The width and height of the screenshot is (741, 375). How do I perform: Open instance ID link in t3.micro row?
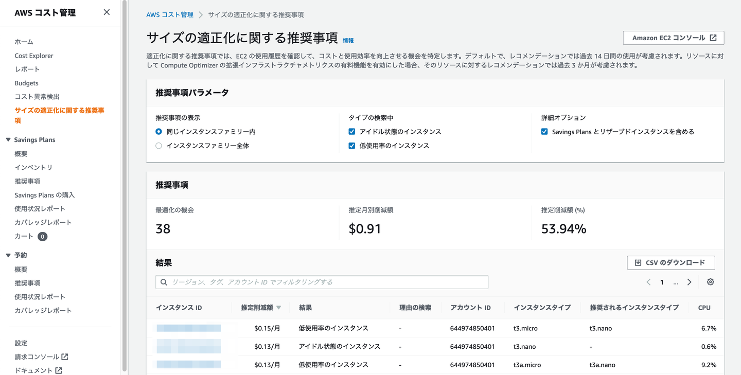188,328
